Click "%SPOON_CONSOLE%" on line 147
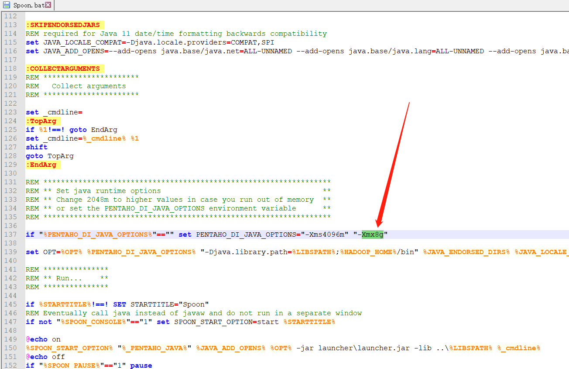Viewport: 569px width, 369px height. click(93, 322)
